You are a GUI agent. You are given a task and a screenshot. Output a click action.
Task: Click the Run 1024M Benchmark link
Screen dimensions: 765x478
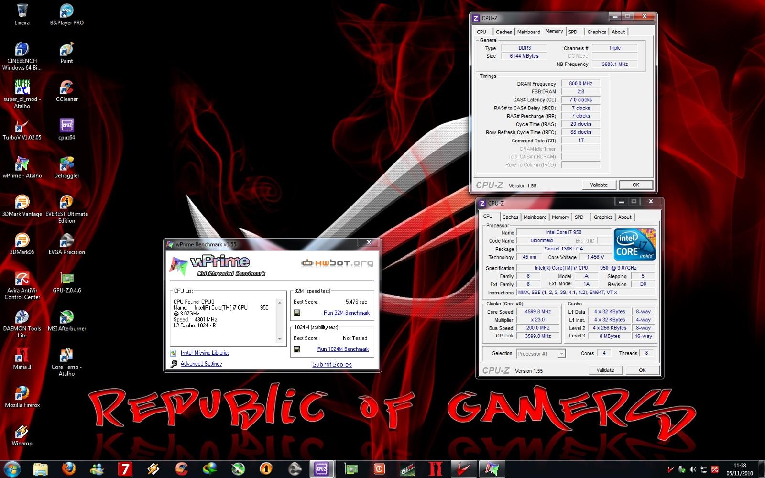(x=343, y=349)
